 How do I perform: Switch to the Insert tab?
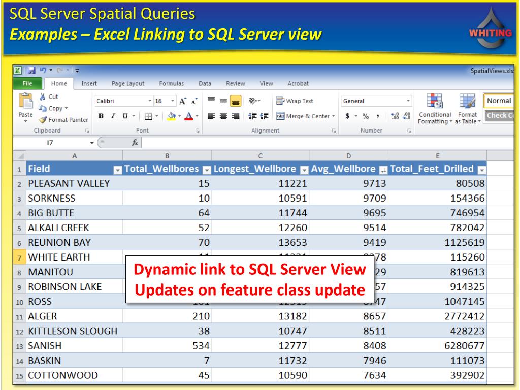(89, 84)
